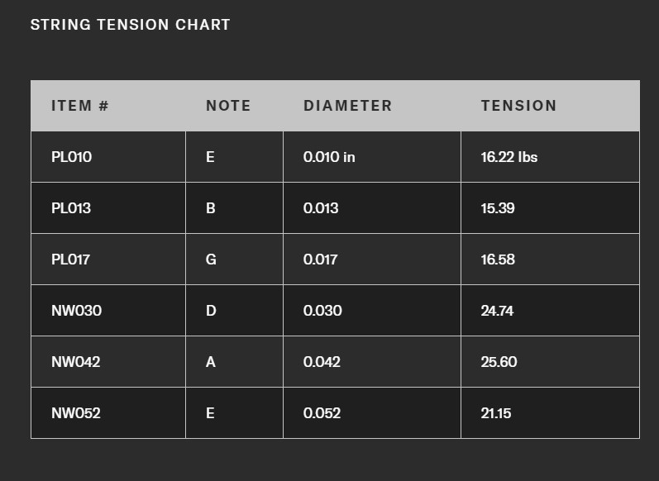Click the 15.39 tension value
The width and height of the screenshot is (659, 481).
tap(498, 208)
